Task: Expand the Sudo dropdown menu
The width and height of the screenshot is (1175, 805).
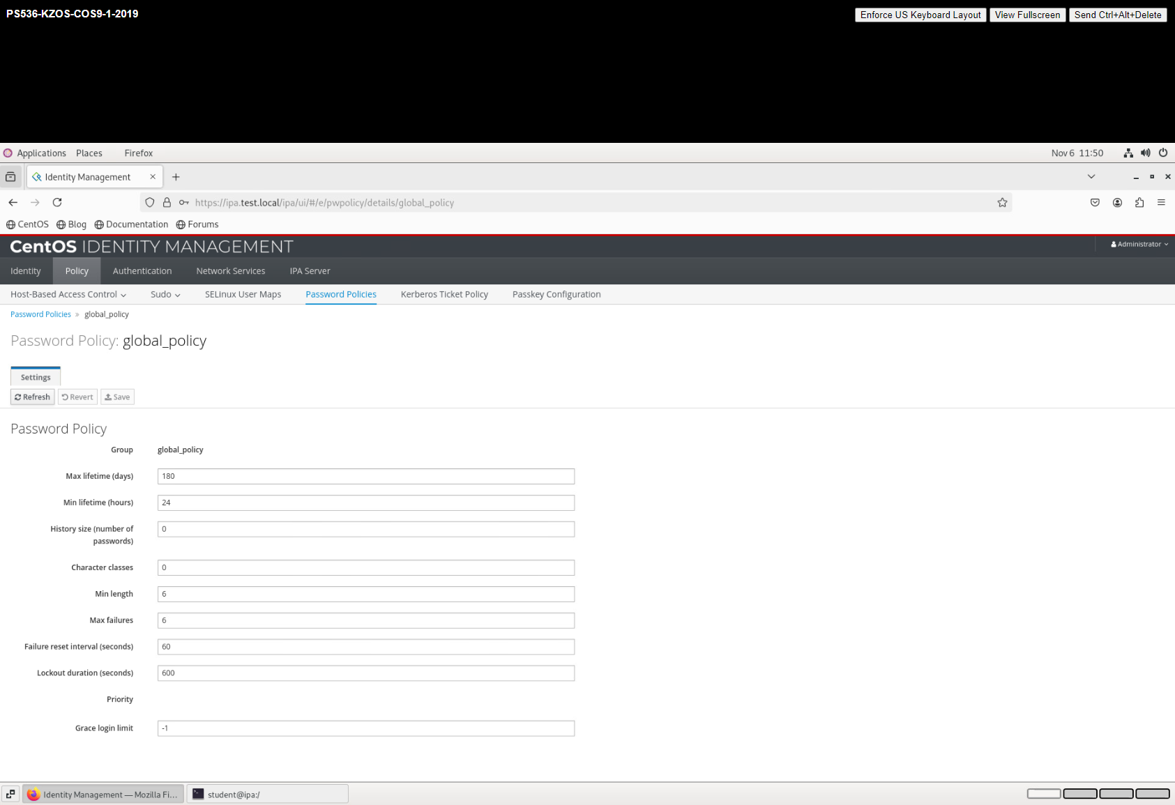Action: (x=165, y=295)
